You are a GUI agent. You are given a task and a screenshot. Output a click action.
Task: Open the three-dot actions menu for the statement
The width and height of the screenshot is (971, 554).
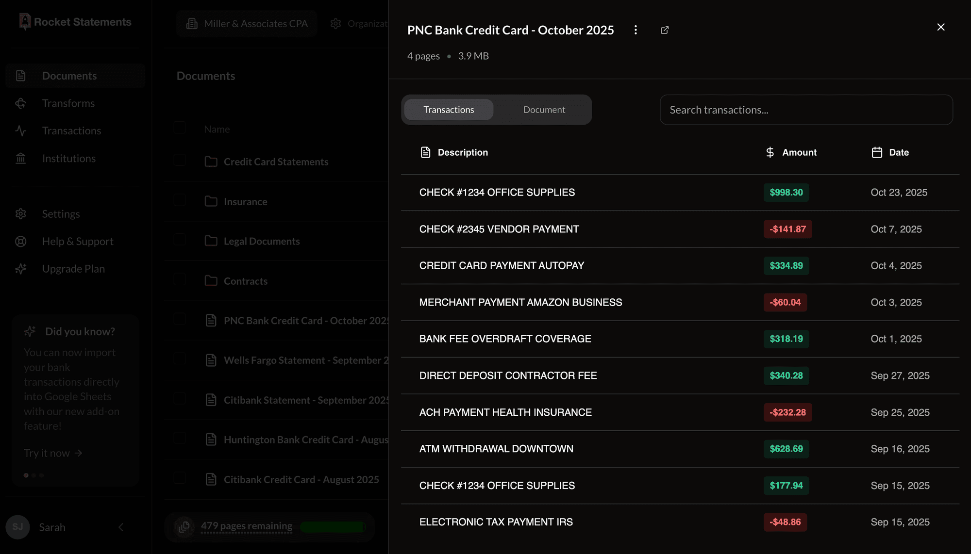tap(636, 30)
